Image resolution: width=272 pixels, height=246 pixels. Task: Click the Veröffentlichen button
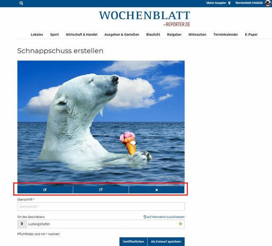(133, 241)
